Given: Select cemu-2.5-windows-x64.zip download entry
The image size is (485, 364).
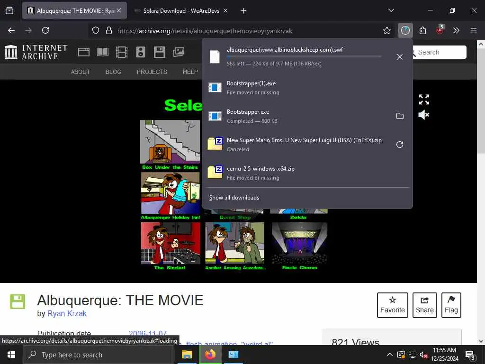Looking at the screenshot, I should point(307,173).
